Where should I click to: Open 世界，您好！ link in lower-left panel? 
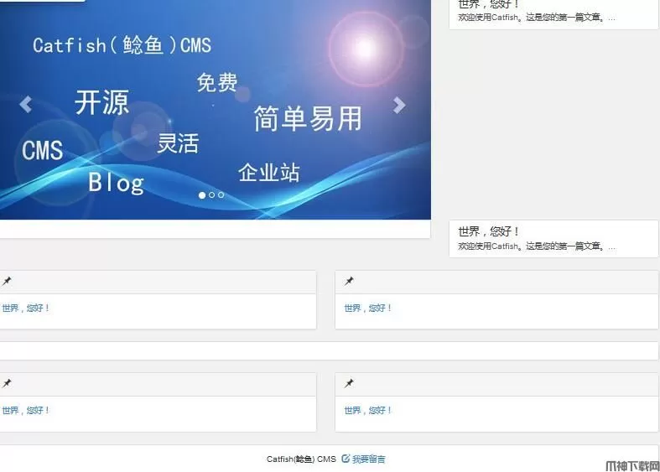[x=25, y=410]
